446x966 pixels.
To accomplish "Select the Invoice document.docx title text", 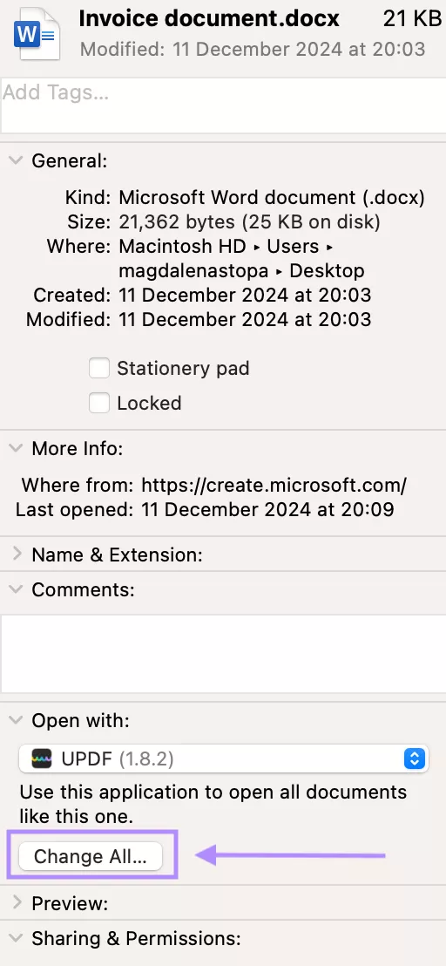I will (209, 18).
